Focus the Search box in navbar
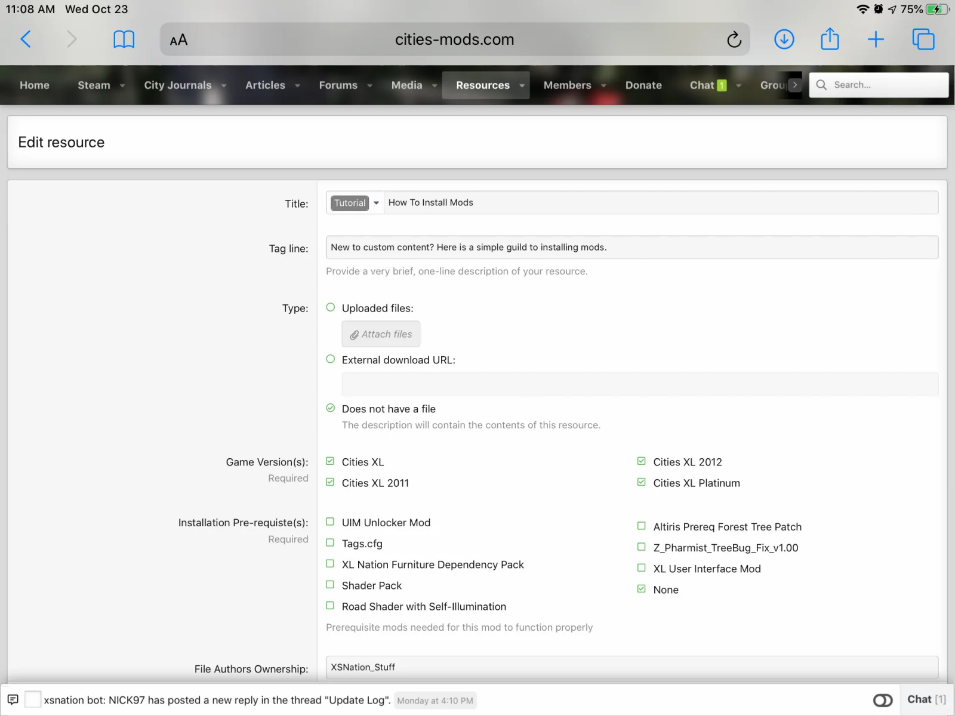Viewport: 955px width, 716px height. click(x=879, y=85)
